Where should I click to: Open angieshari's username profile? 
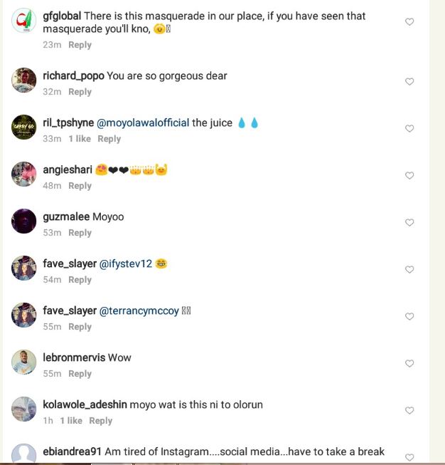click(x=67, y=169)
